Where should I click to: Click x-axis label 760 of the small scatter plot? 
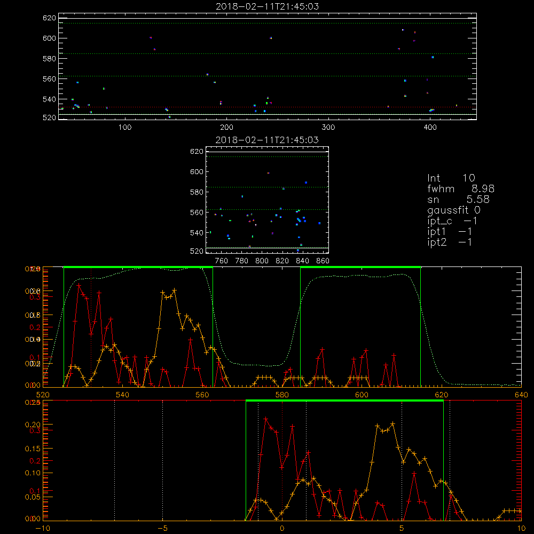coord(222,261)
